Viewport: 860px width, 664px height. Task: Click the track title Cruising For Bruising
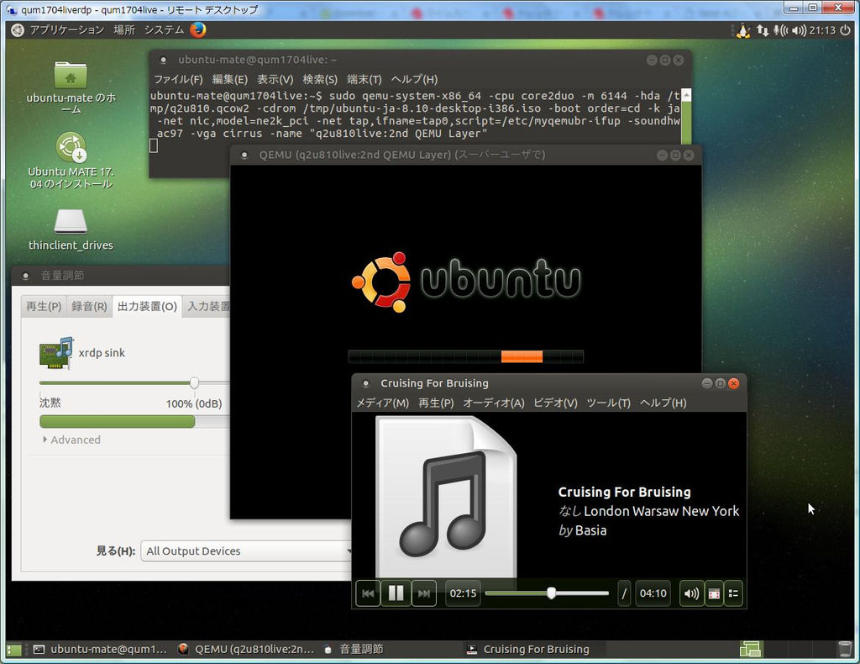pyautogui.click(x=624, y=493)
